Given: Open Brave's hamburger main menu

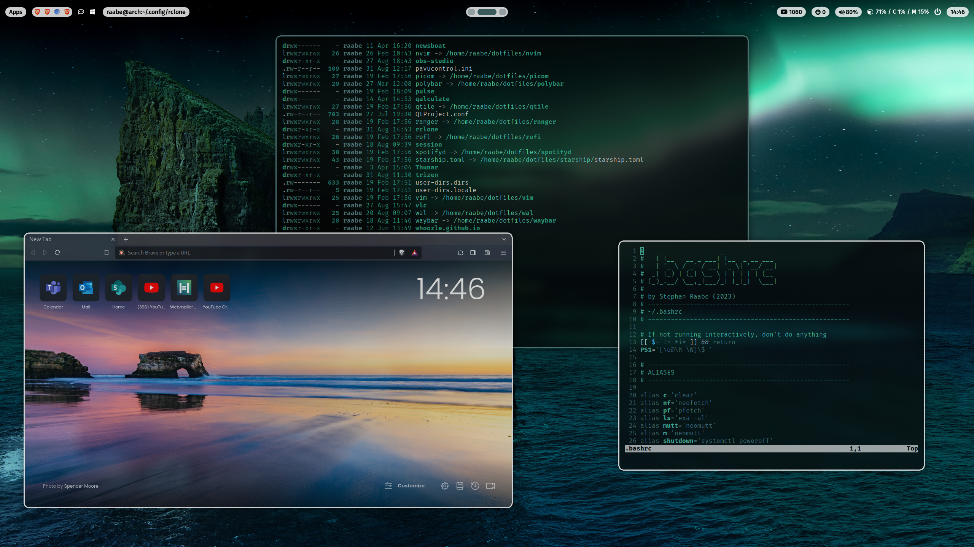Looking at the screenshot, I should 503,253.
